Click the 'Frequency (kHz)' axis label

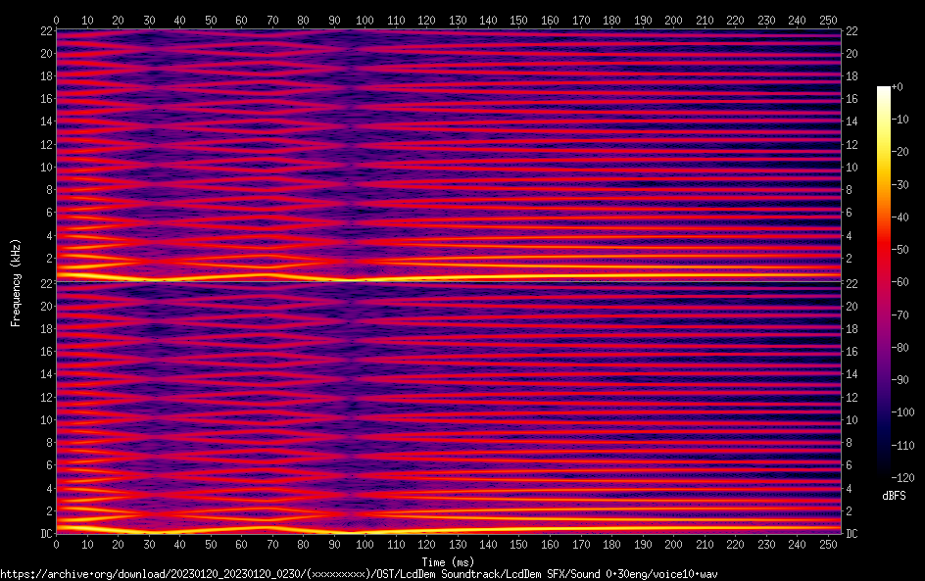coord(16,282)
